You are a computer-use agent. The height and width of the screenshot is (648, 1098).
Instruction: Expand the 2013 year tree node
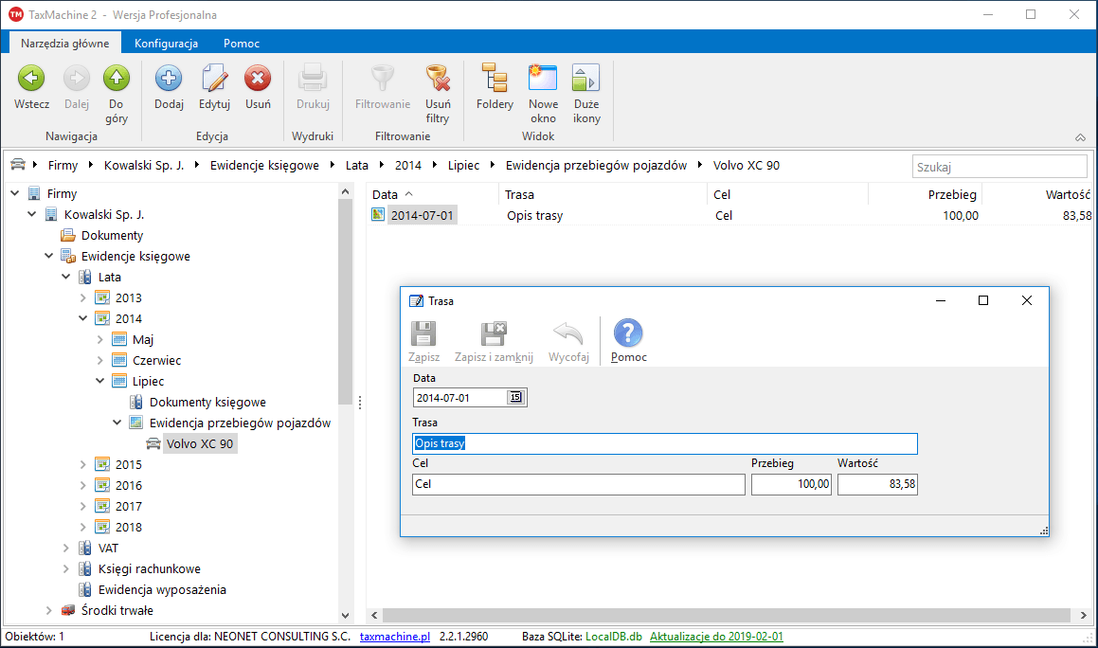point(84,297)
